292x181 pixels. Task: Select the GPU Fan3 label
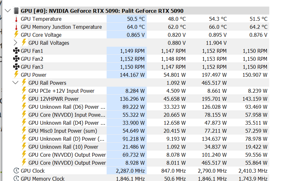pos(32,67)
